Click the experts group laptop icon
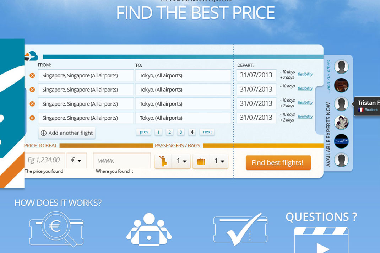Viewport: 380px width, 253px height. pos(149,230)
